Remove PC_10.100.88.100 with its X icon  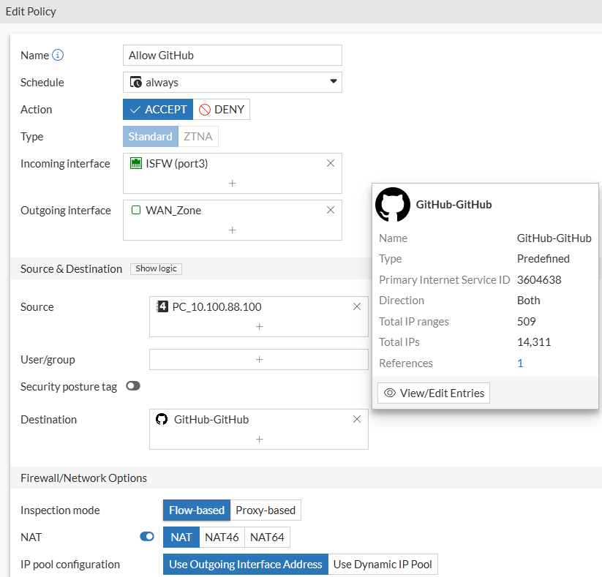[356, 306]
